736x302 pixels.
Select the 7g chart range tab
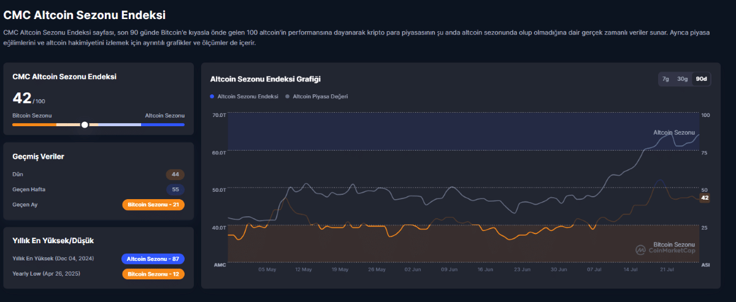tap(665, 79)
